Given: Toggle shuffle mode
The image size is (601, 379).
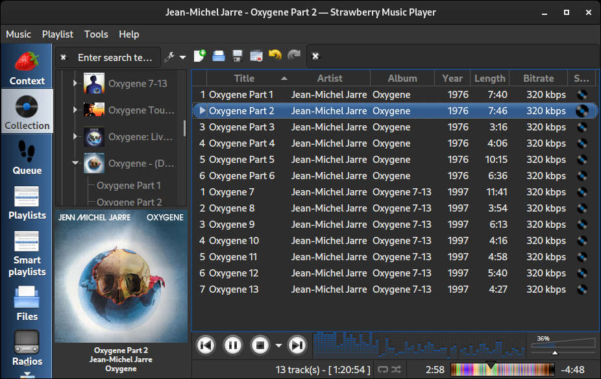Looking at the screenshot, I should coord(396,369).
